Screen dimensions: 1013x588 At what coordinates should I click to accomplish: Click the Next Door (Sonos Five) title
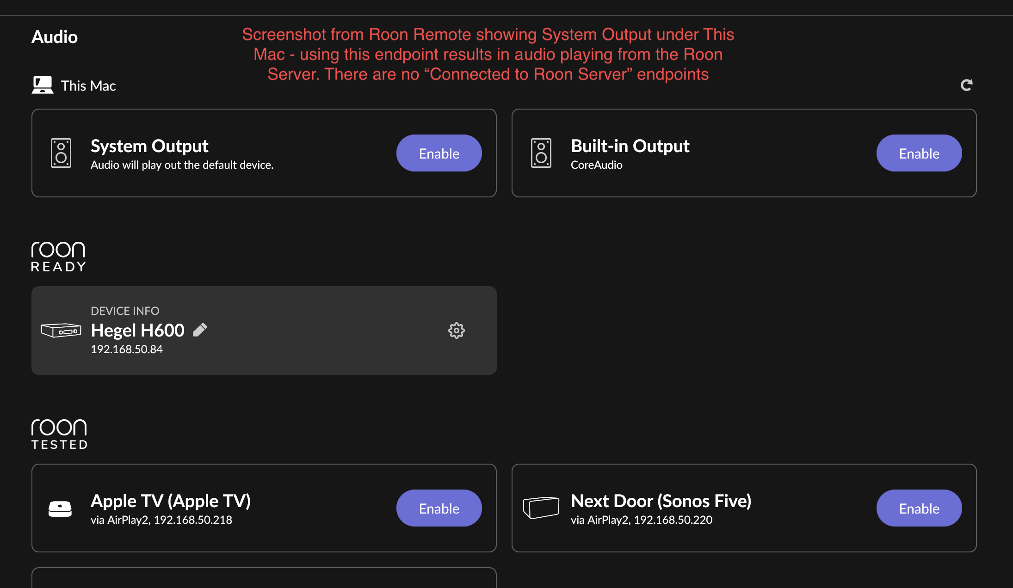(x=661, y=501)
